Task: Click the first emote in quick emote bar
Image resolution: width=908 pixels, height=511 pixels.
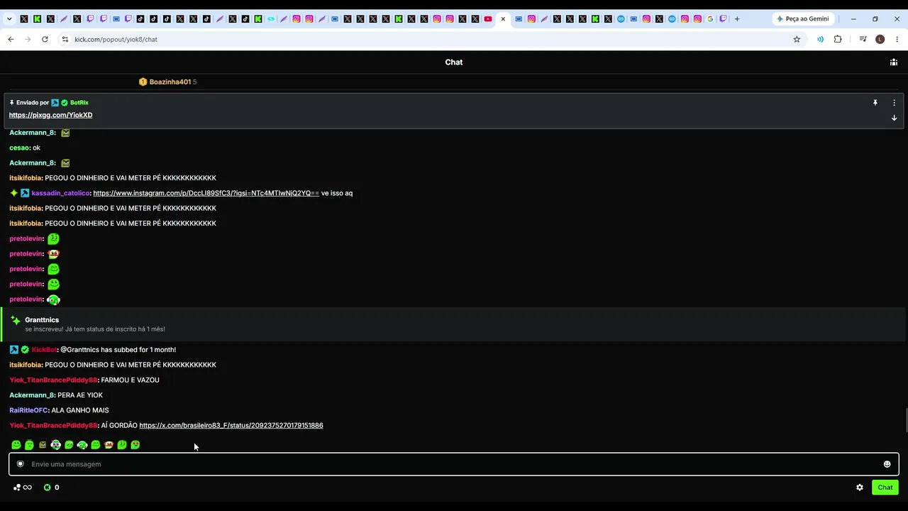Action: (16, 445)
